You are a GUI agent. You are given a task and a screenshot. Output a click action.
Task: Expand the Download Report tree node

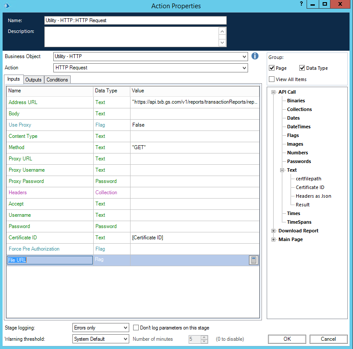[273, 231]
